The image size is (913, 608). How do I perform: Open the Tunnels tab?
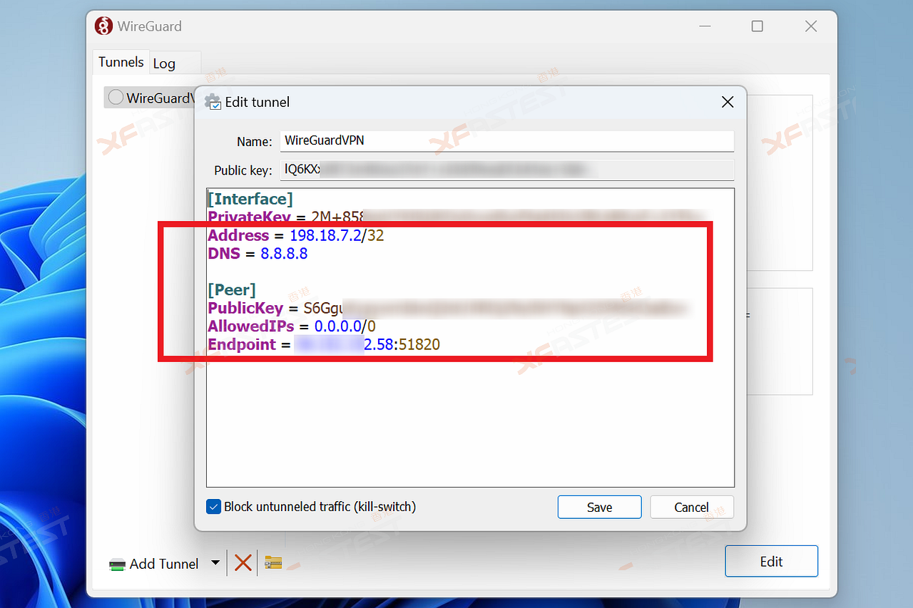121,62
